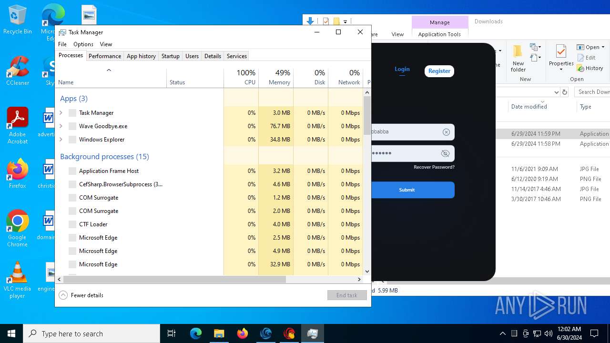Open the volume control in system tray
Screen dimensions: 610x343
[549, 333]
